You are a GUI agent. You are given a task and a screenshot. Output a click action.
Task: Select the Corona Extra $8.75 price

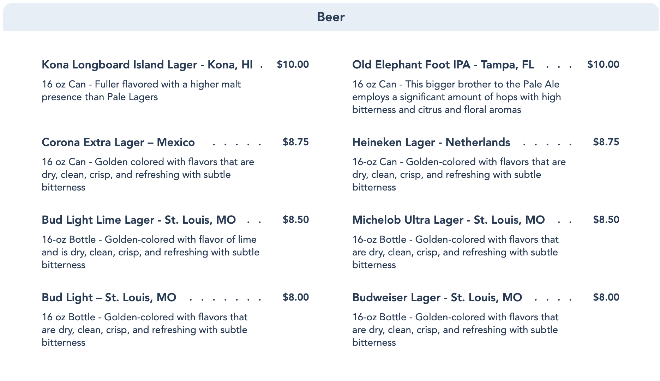pos(295,142)
